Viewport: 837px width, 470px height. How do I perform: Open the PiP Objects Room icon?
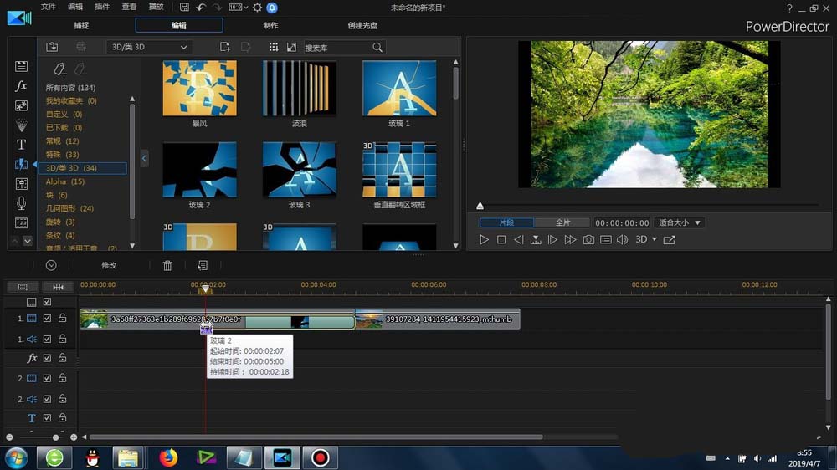(22, 105)
